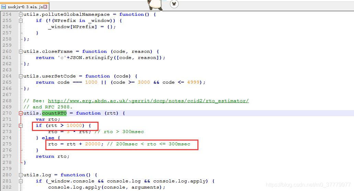Click line number 275 in the margin
The height and width of the screenshot is (191, 354).
(x=7, y=144)
